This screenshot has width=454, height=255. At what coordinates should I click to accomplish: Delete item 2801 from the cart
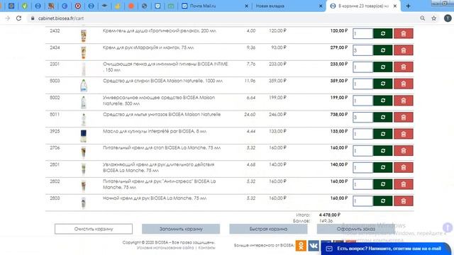[404, 168]
